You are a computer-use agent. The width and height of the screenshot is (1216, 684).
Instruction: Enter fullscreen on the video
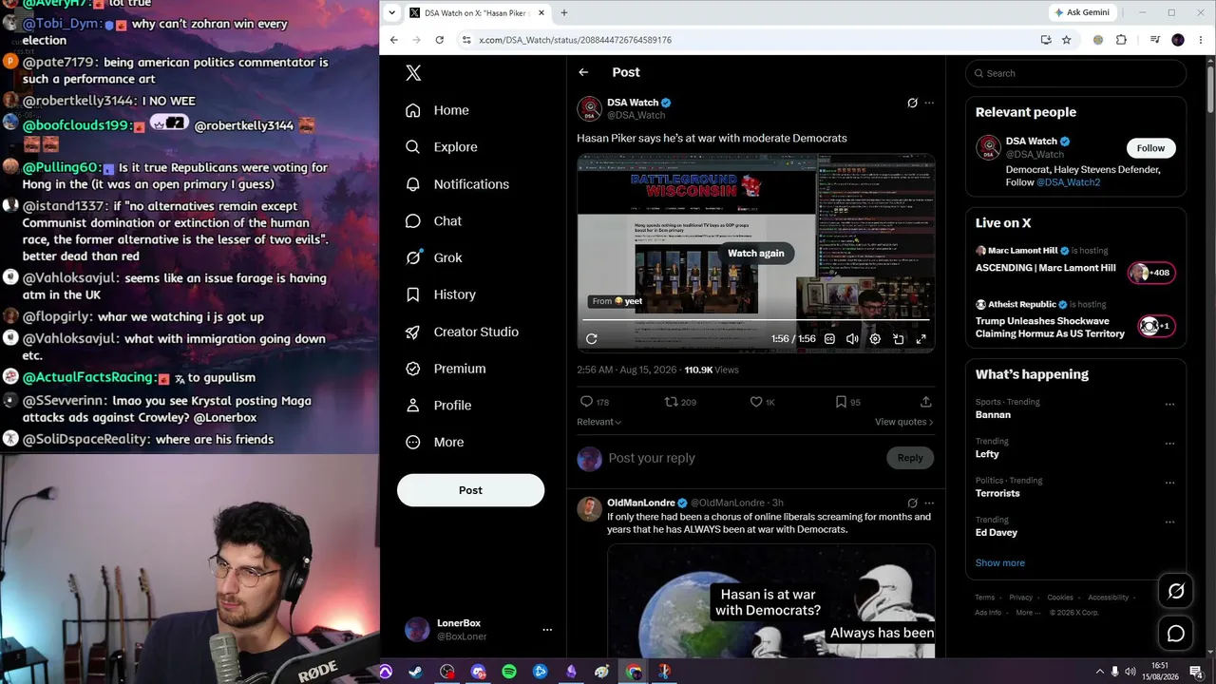click(921, 339)
